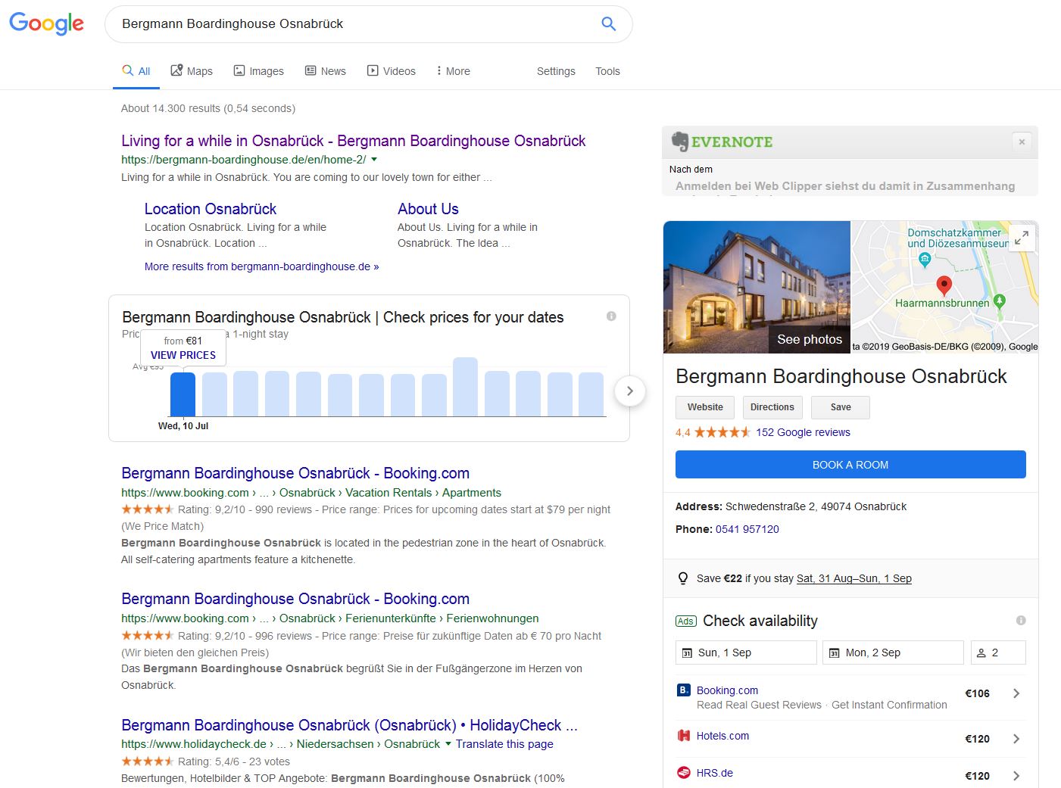Image resolution: width=1061 pixels, height=788 pixels.
Task: Click the calendar icon in the check-in field
Action: tap(688, 652)
